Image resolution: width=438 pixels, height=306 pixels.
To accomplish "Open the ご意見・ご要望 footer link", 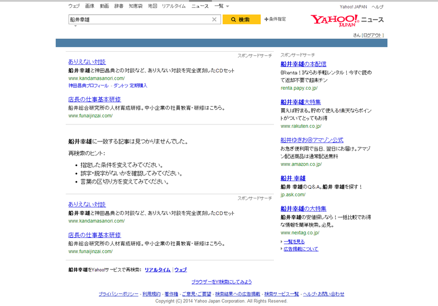I will [x=197, y=294].
